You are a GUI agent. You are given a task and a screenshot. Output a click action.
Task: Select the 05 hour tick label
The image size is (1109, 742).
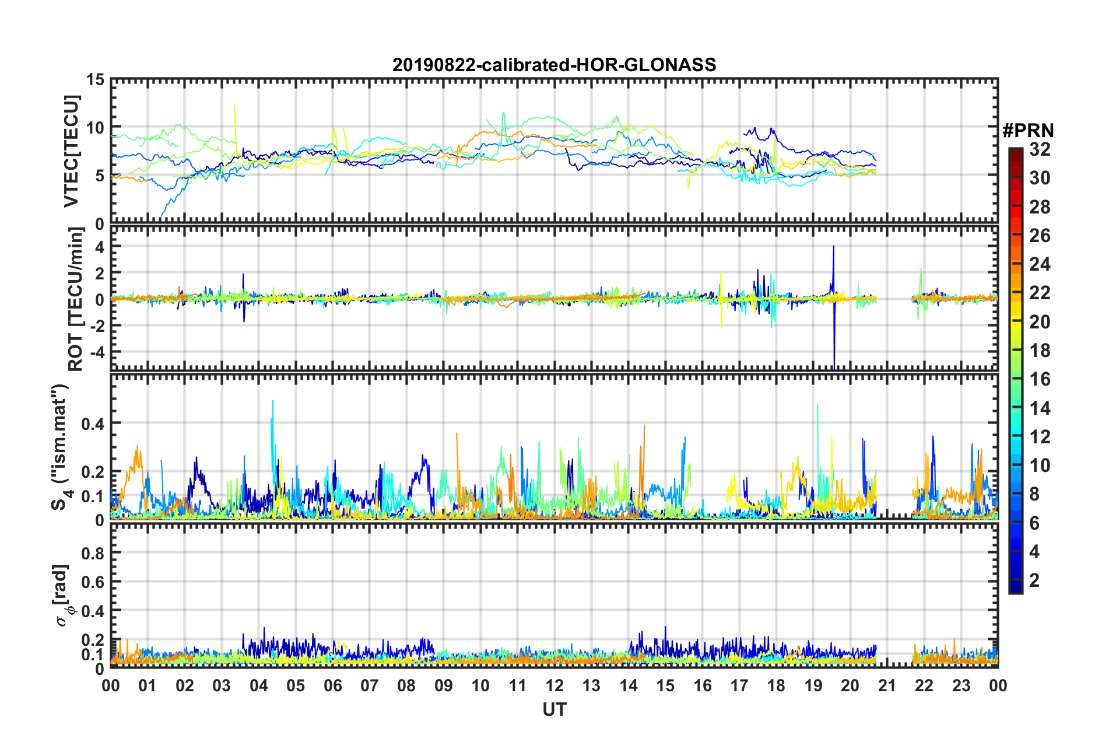click(x=296, y=685)
